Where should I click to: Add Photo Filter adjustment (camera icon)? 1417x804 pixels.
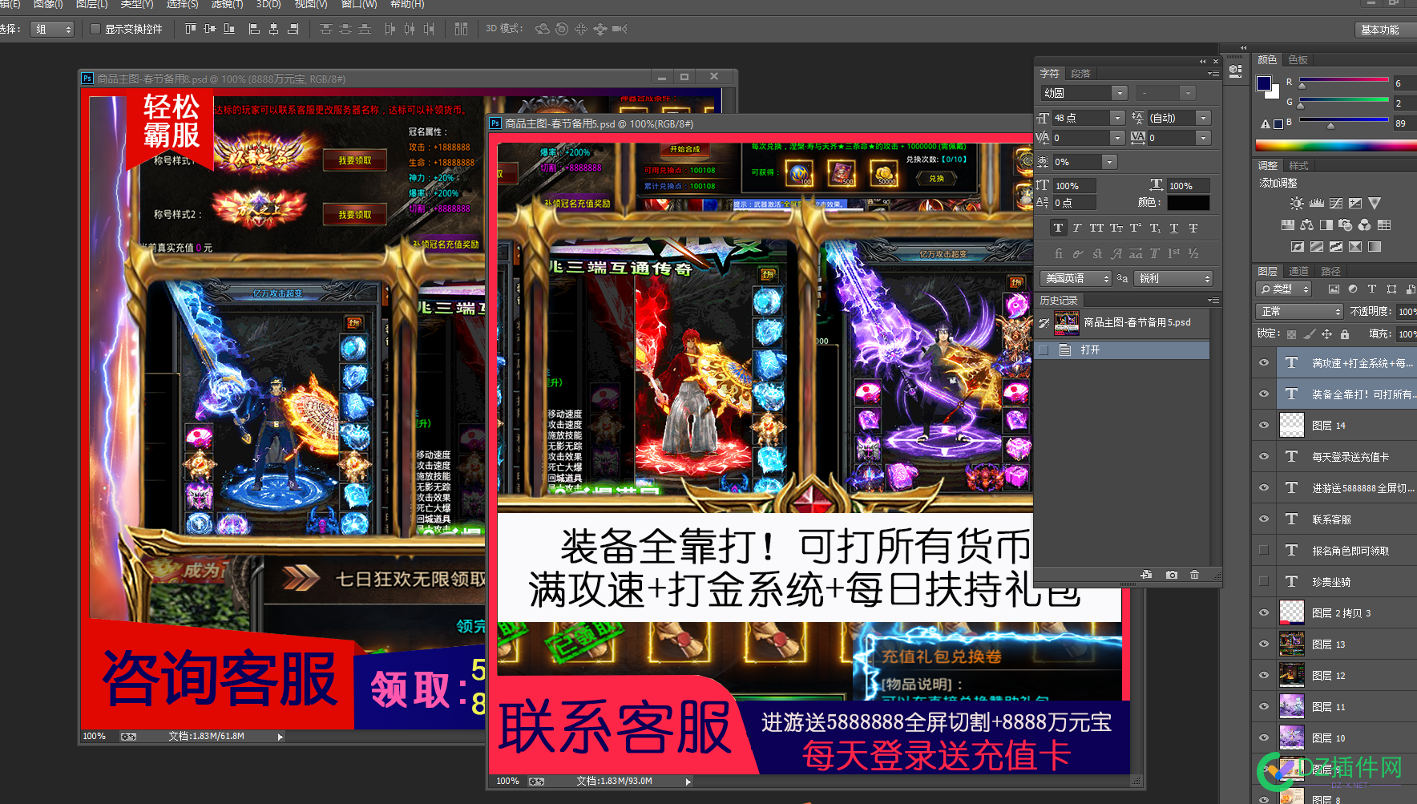[1346, 225]
